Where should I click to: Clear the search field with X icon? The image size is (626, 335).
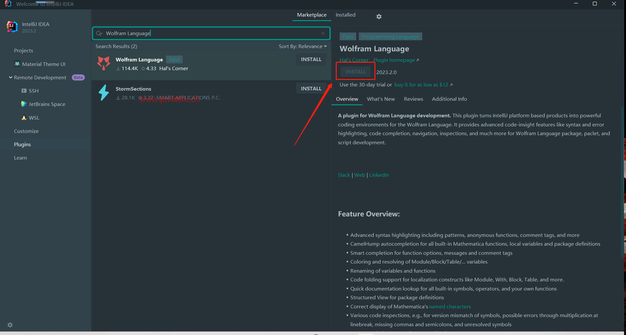pyautogui.click(x=323, y=33)
